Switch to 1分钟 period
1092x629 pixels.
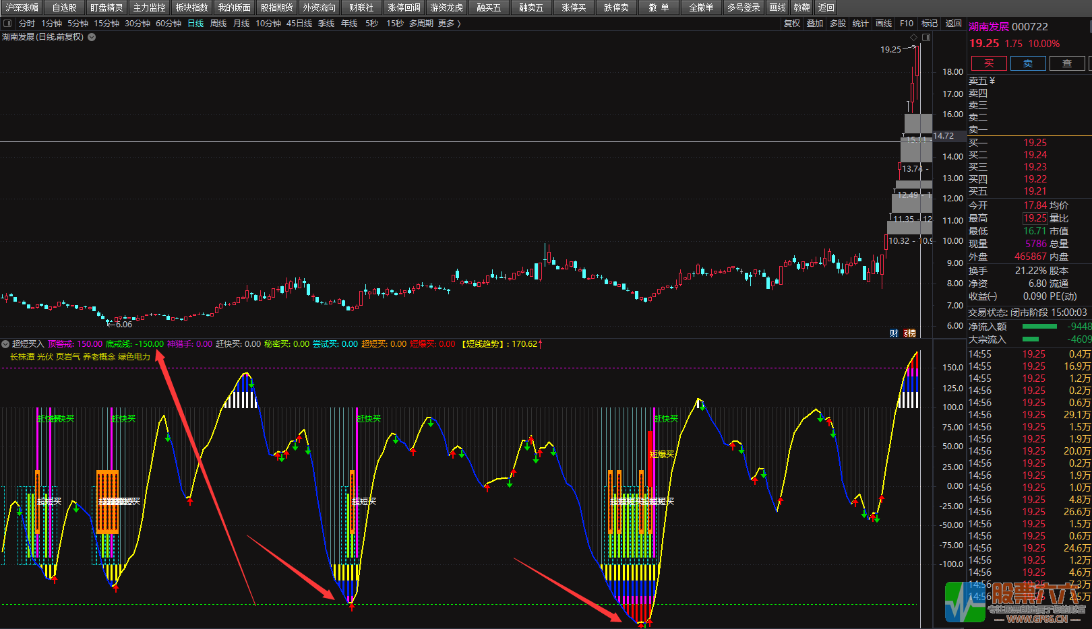pos(52,24)
